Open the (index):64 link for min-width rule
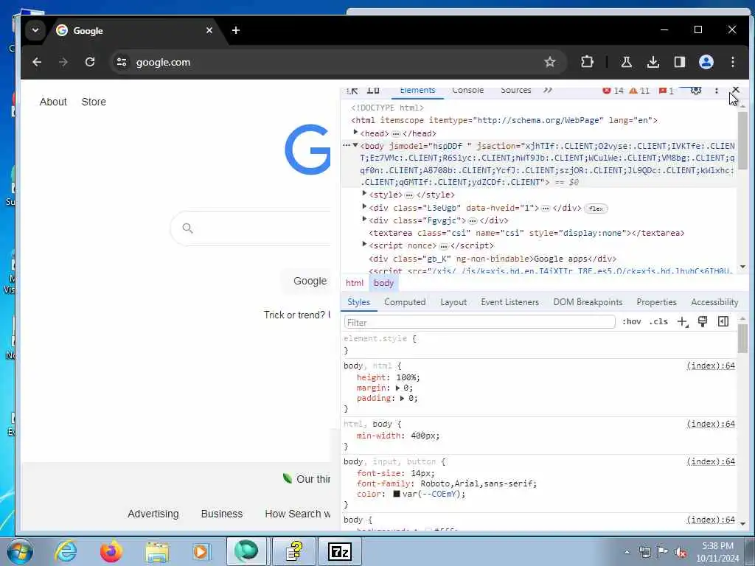This screenshot has width=755, height=566. (x=711, y=424)
